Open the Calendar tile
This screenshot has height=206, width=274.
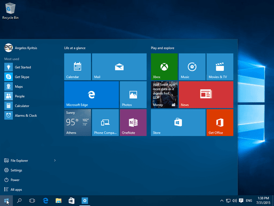click(78, 67)
